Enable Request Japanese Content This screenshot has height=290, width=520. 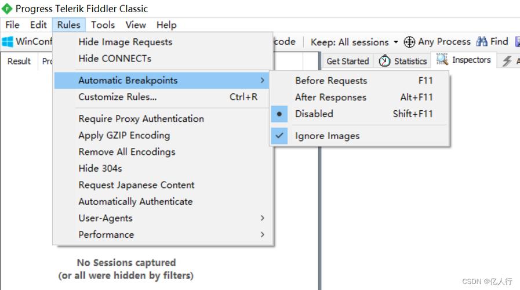pyautogui.click(x=163, y=185)
